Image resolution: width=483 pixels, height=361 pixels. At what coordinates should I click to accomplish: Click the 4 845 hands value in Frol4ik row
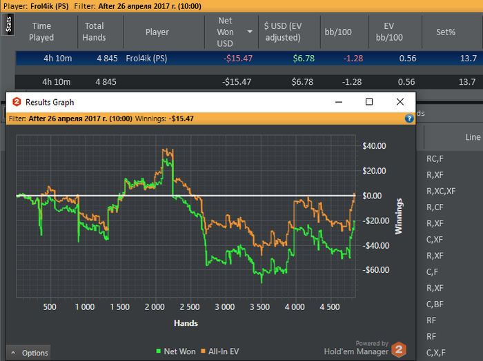(x=107, y=59)
